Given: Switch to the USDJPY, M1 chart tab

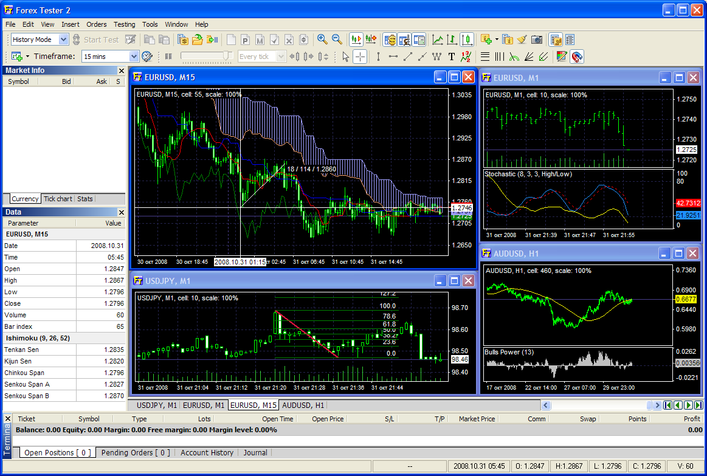Looking at the screenshot, I should [156, 405].
